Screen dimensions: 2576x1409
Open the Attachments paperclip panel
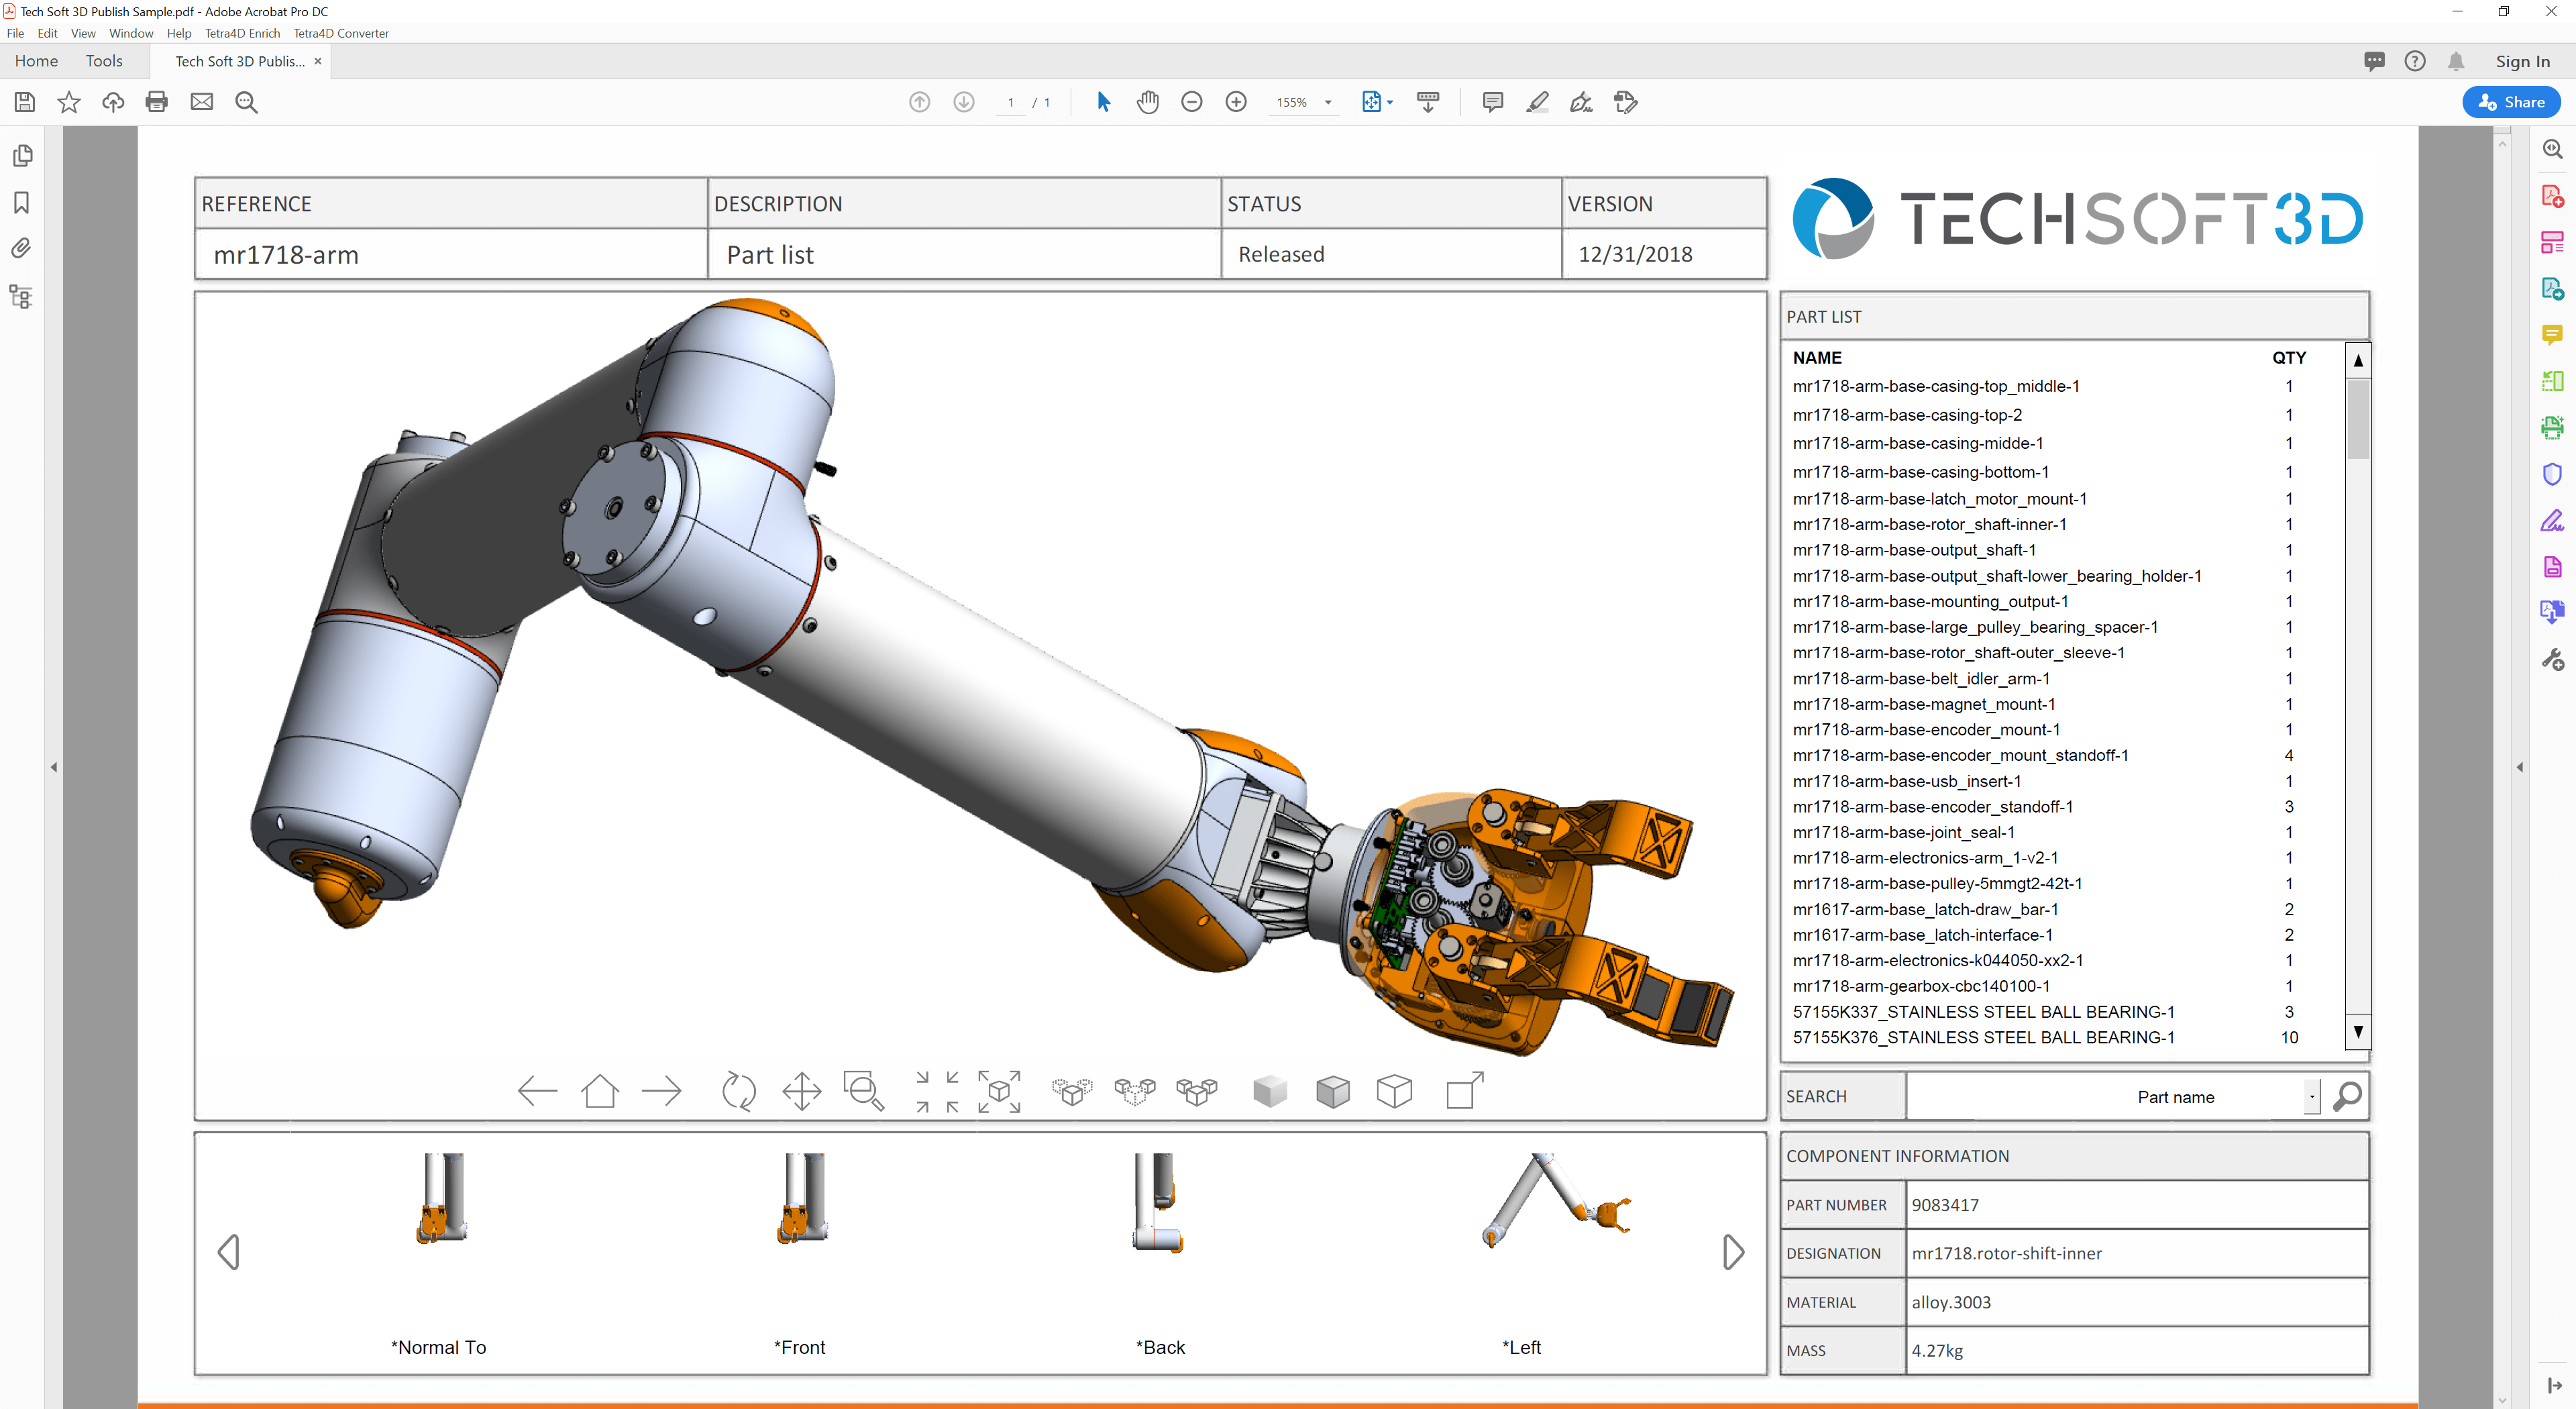(21, 249)
